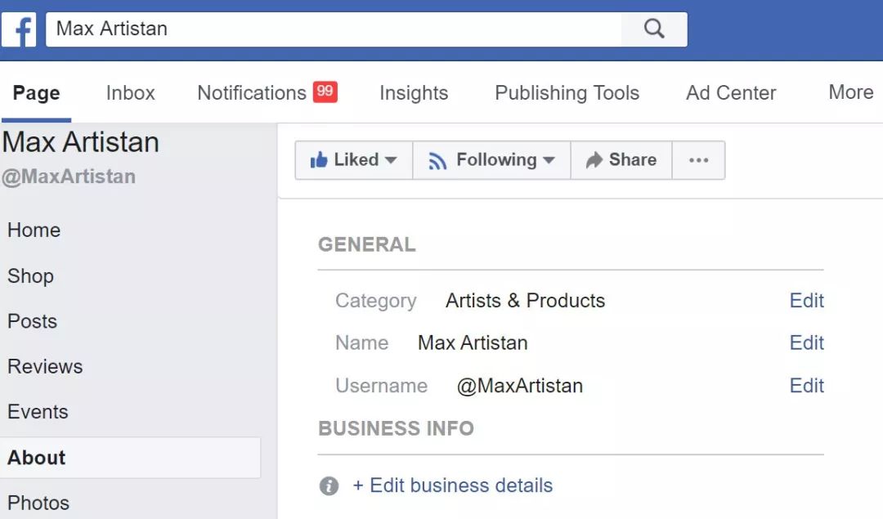The image size is (883, 519).
Task: Open the Insights tab
Action: pyautogui.click(x=414, y=93)
